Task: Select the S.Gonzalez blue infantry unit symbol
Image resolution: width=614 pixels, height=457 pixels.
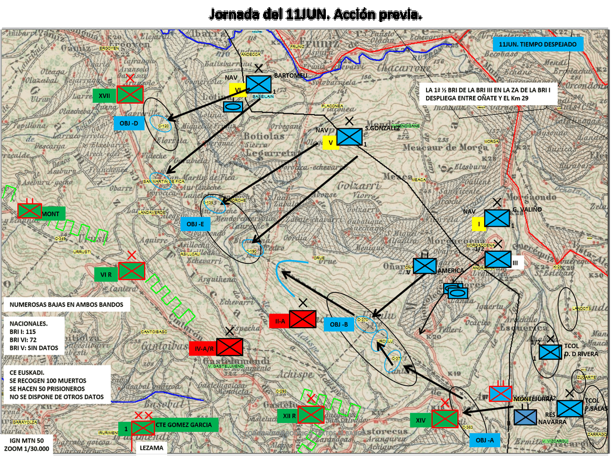Action: (349, 137)
